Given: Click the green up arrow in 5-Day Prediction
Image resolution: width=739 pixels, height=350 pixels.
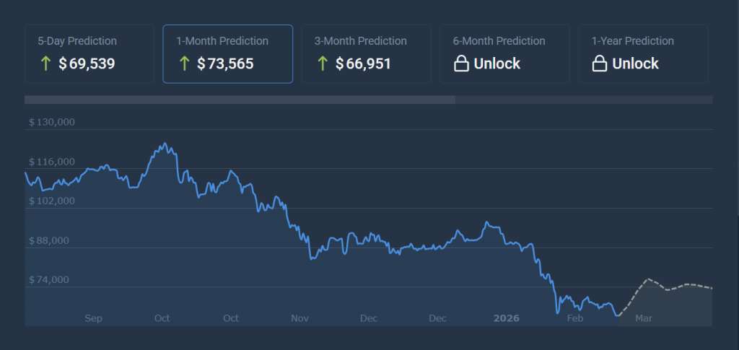Looking at the screenshot, I should click(x=45, y=64).
